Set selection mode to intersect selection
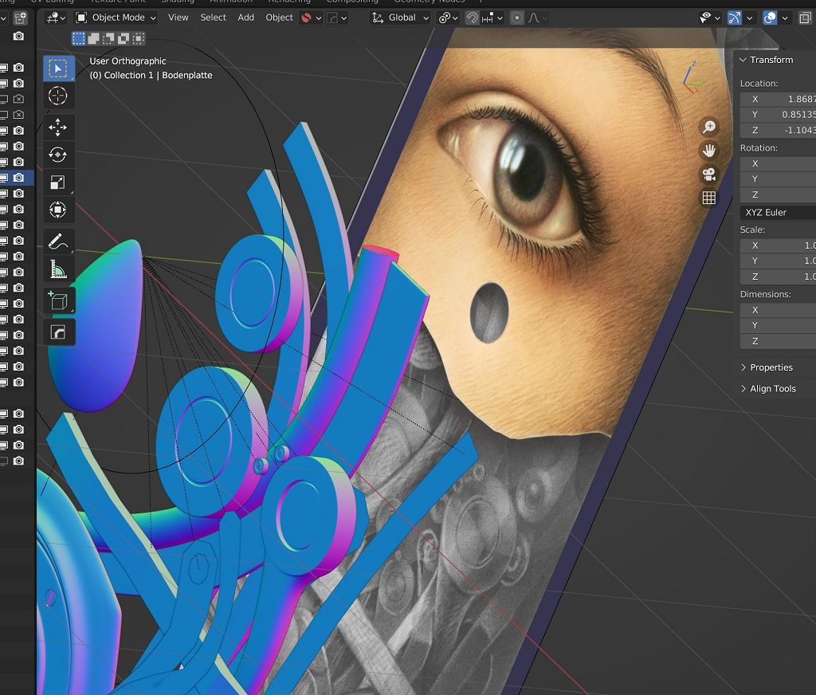Screen dimensions: 816x695 [x=139, y=38]
